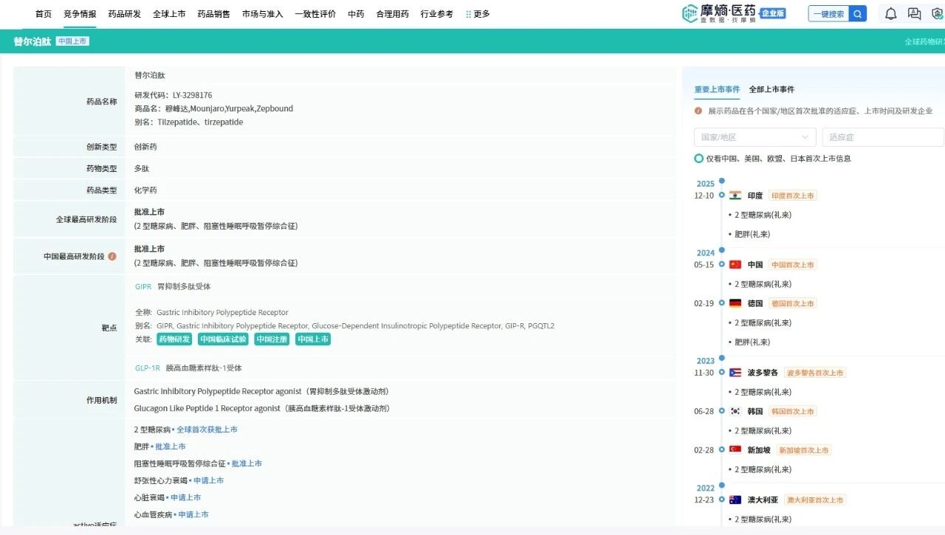Click the green 中国上市 target tag
This screenshot has width=945, height=535.
click(x=313, y=339)
